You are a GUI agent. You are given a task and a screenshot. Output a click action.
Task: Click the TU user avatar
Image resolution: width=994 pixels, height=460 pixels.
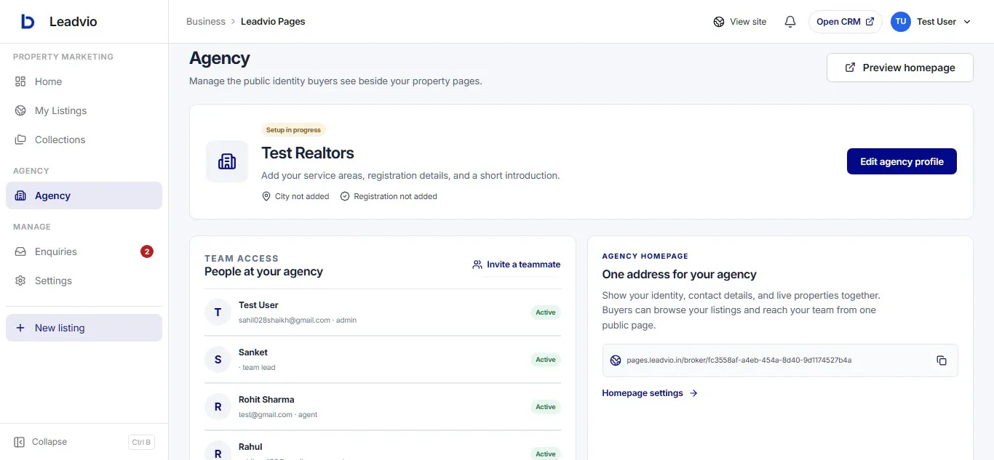tap(901, 22)
